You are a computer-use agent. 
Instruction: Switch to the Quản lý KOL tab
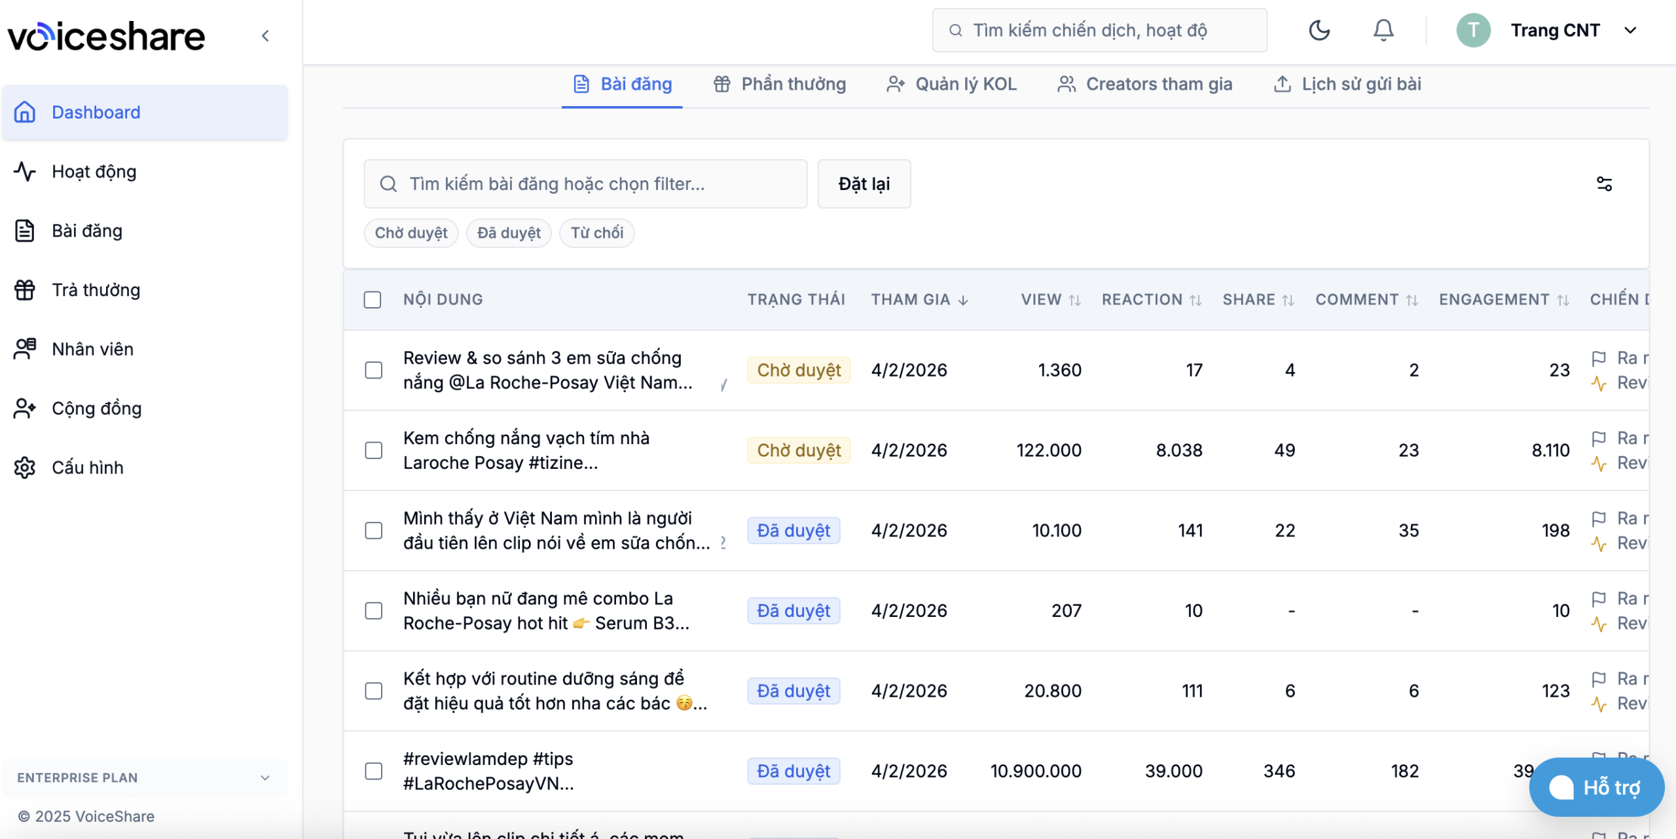click(x=951, y=84)
